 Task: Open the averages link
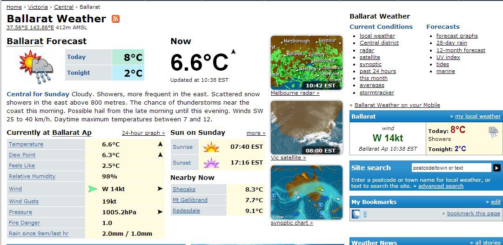[x=372, y=85]
